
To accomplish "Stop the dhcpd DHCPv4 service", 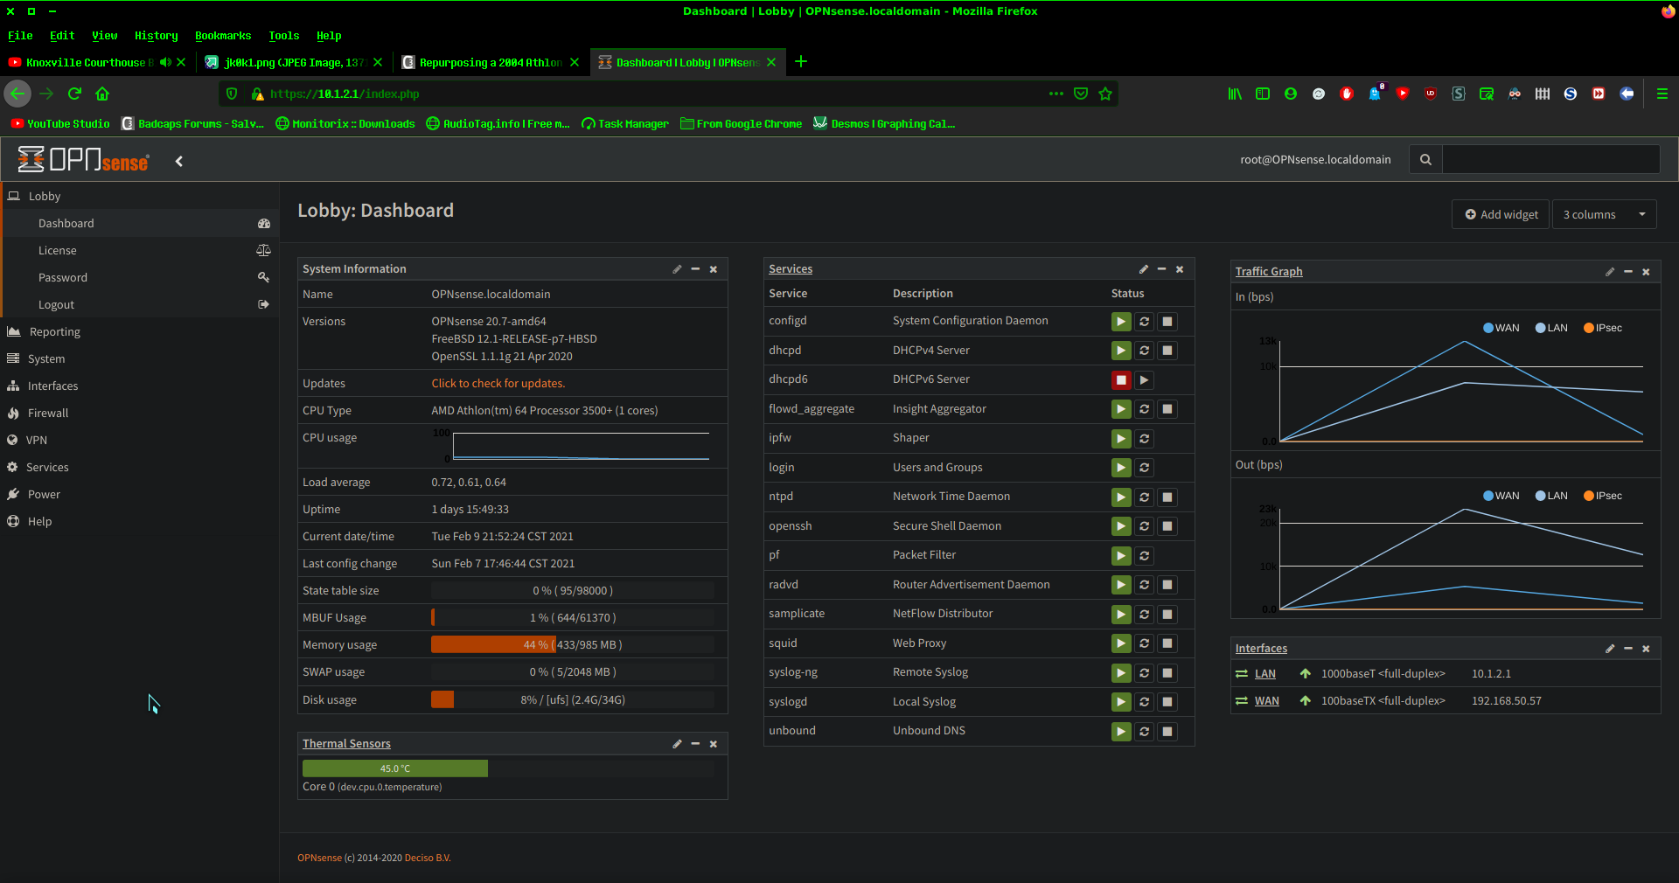I will 1167,351.
